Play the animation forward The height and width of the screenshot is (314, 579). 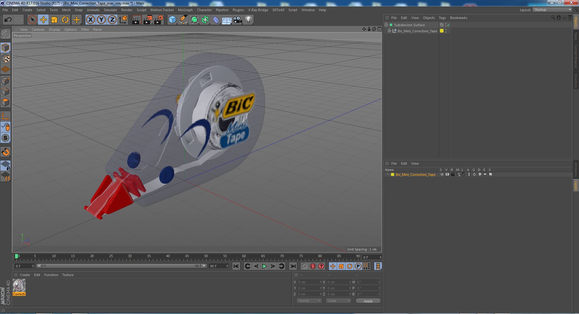coord(264,266)
